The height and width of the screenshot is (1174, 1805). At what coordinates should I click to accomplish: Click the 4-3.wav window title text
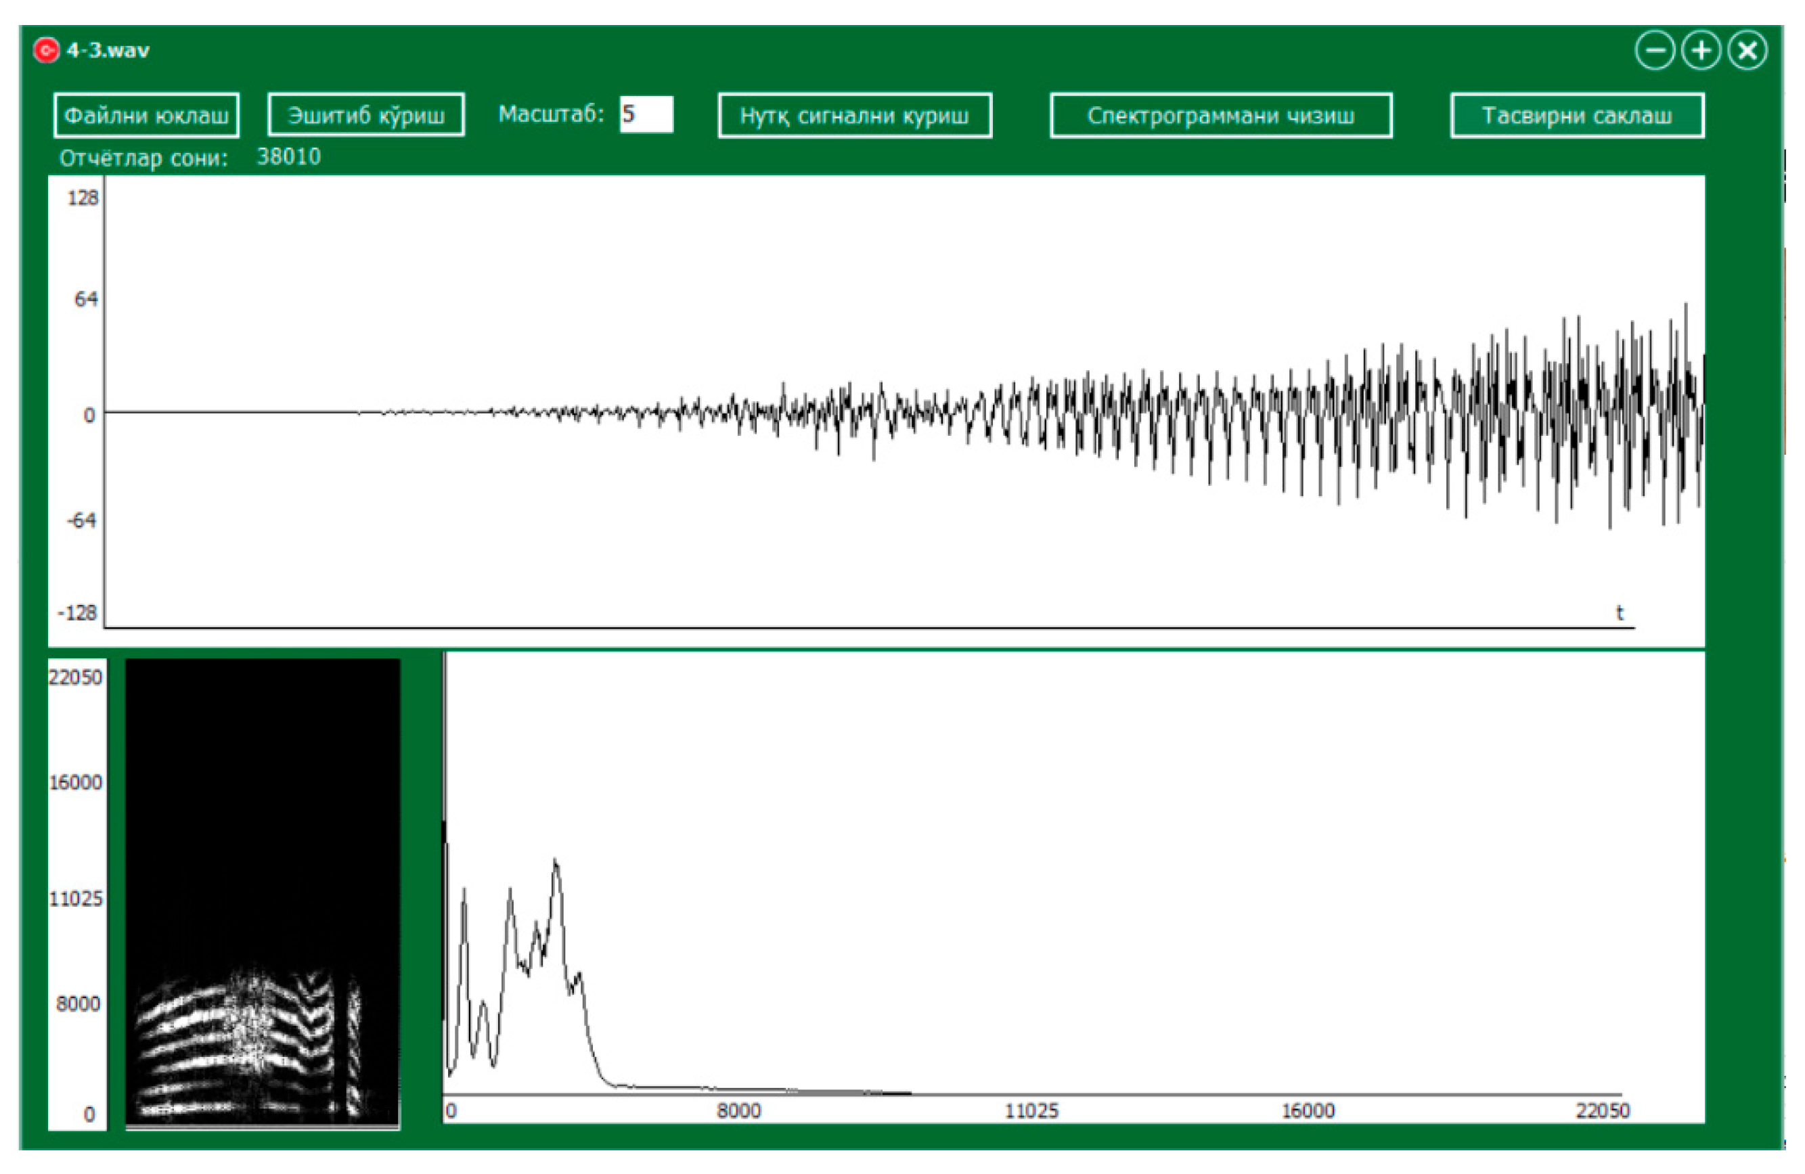(108, 51)
